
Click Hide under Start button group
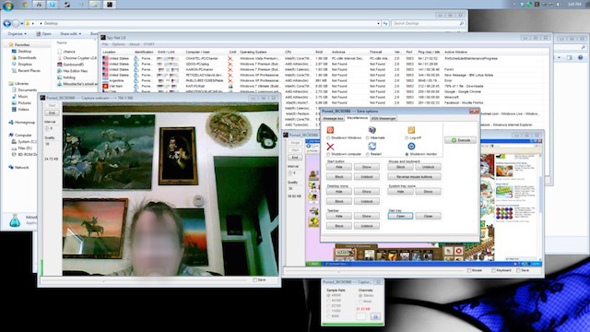pyautogui.click(x=338, y=167)
